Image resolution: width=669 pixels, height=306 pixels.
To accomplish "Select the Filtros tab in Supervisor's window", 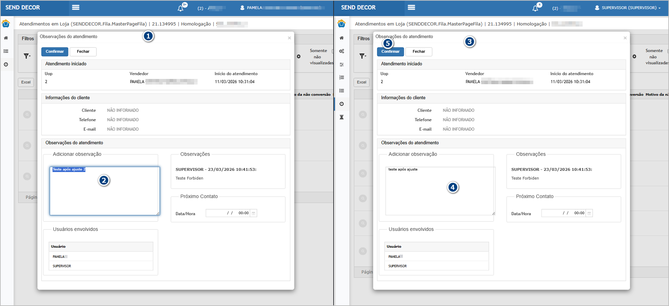I will click(363, 39).
